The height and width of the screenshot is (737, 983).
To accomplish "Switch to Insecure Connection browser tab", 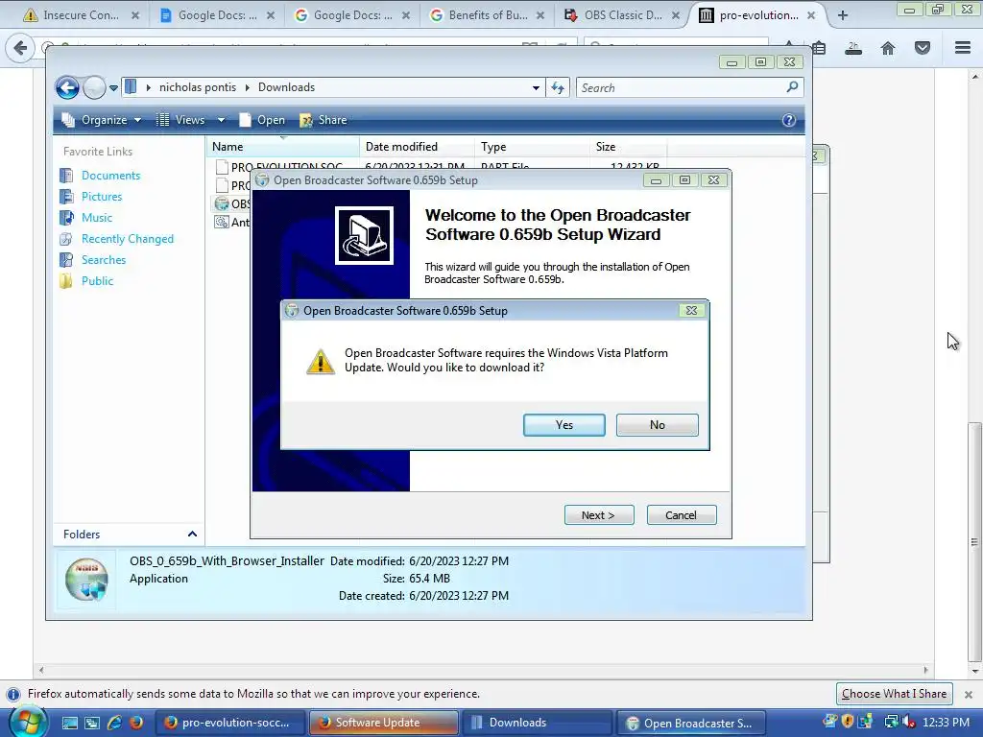I will click(x=80, y=15).
